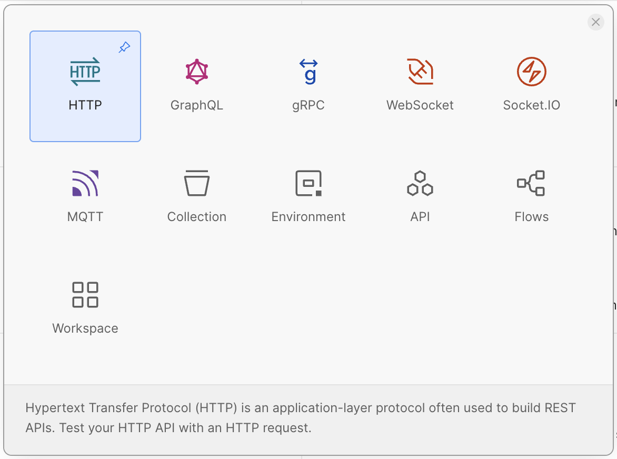Open the WebSocket request icon
The width and height of the screenshot is (617, 459).
[420, 72]
